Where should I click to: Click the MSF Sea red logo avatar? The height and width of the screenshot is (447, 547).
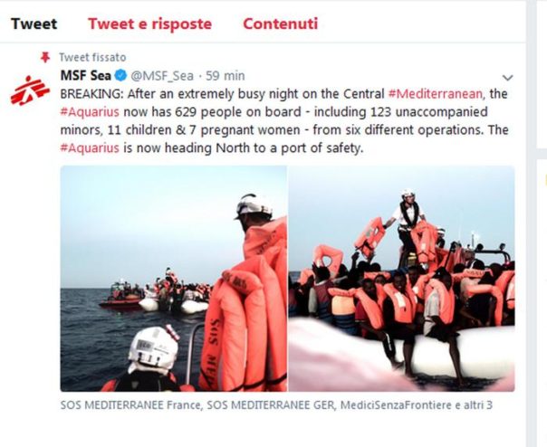tap(30, 90)
